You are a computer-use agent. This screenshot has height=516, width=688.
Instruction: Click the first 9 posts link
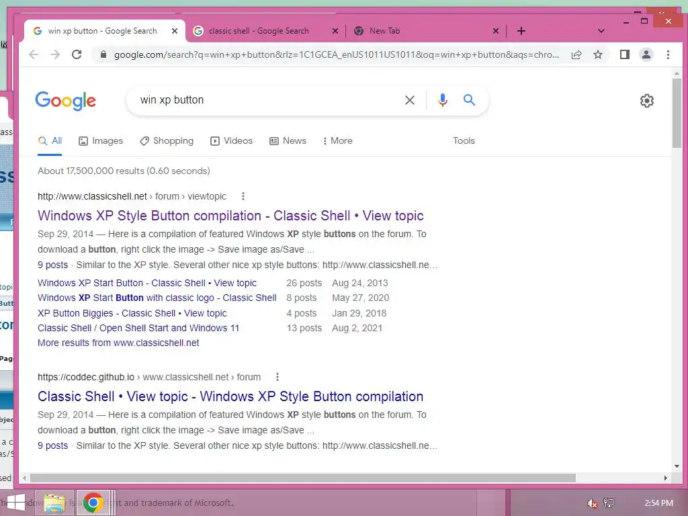coord(52,265)
